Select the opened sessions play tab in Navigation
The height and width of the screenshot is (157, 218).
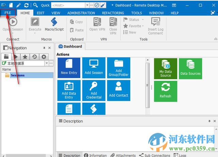pyautogui.click(x=16, y=57)
